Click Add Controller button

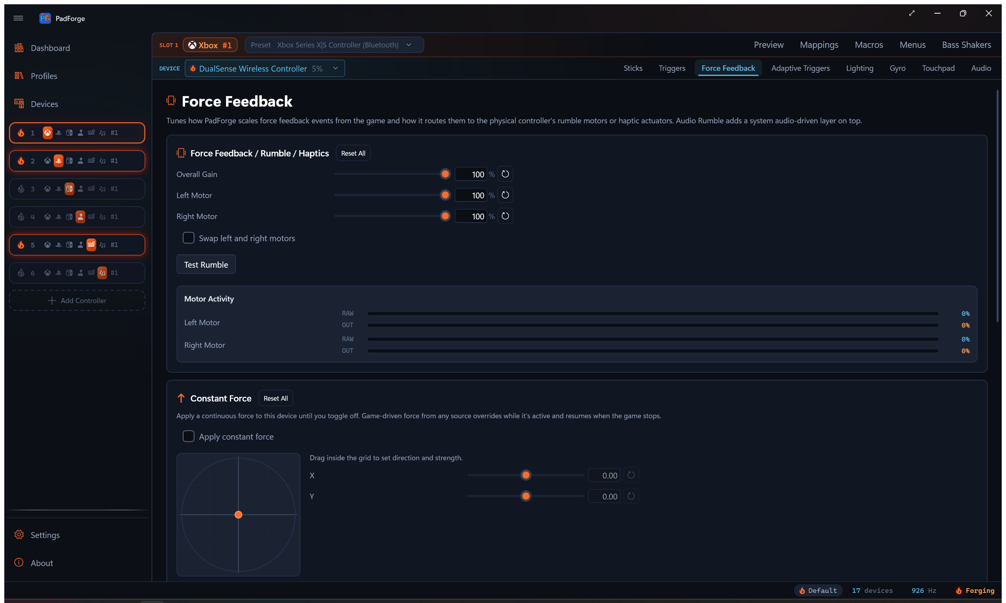77,301
